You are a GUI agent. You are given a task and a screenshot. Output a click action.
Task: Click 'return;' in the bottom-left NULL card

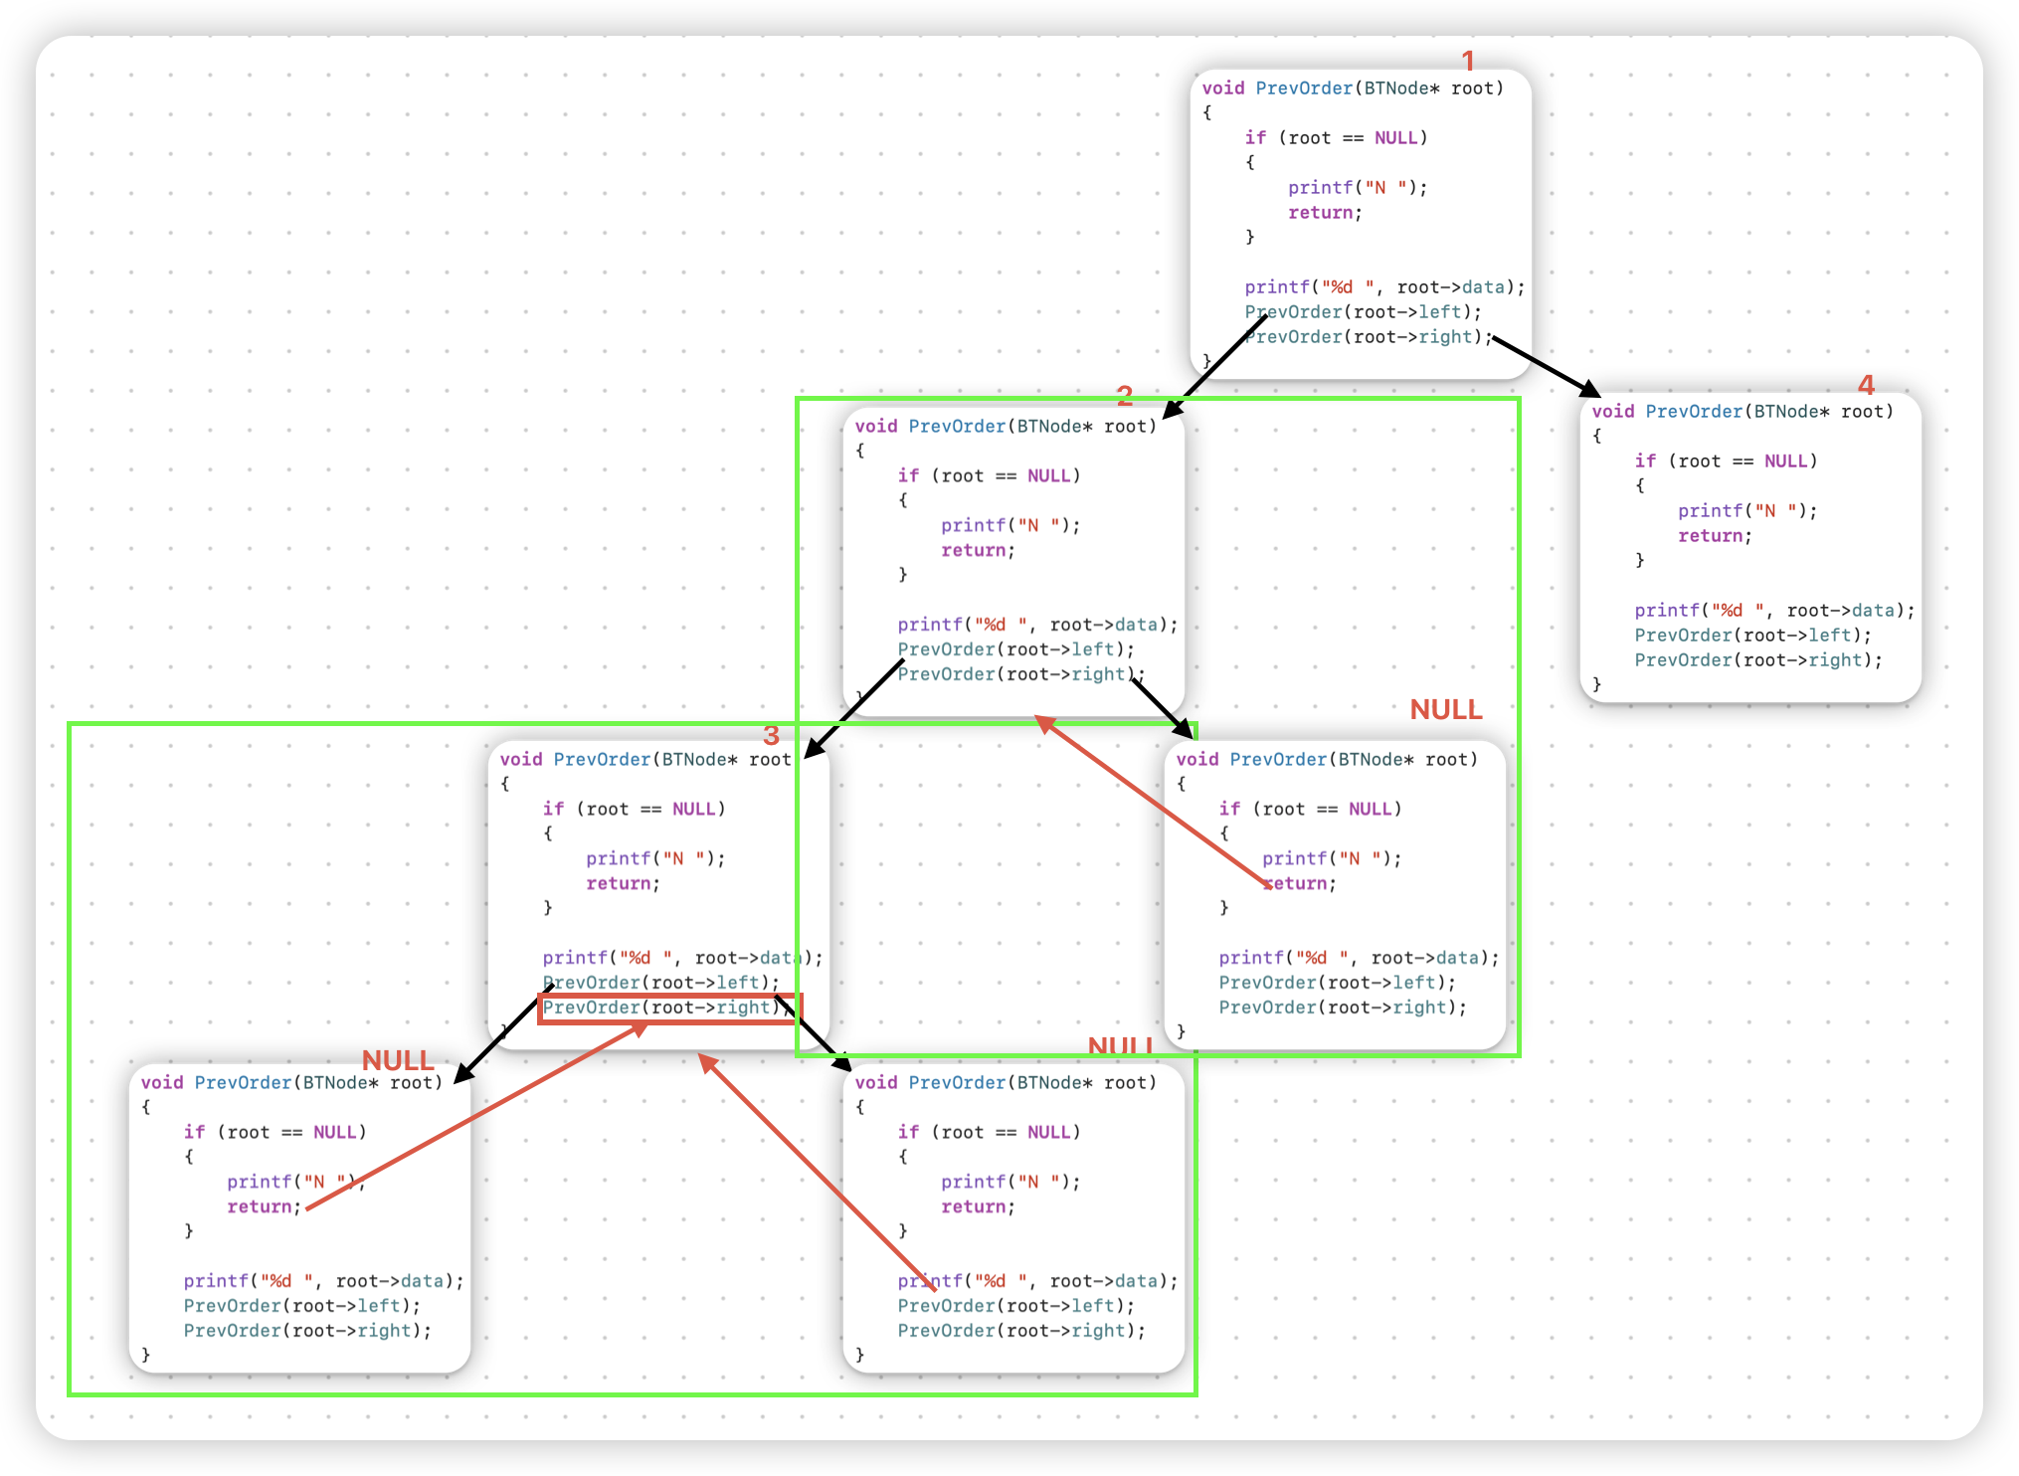point(264,1206)
